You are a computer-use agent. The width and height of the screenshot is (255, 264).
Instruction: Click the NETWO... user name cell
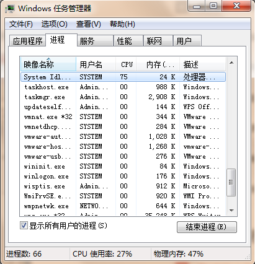tap(94, 206)
